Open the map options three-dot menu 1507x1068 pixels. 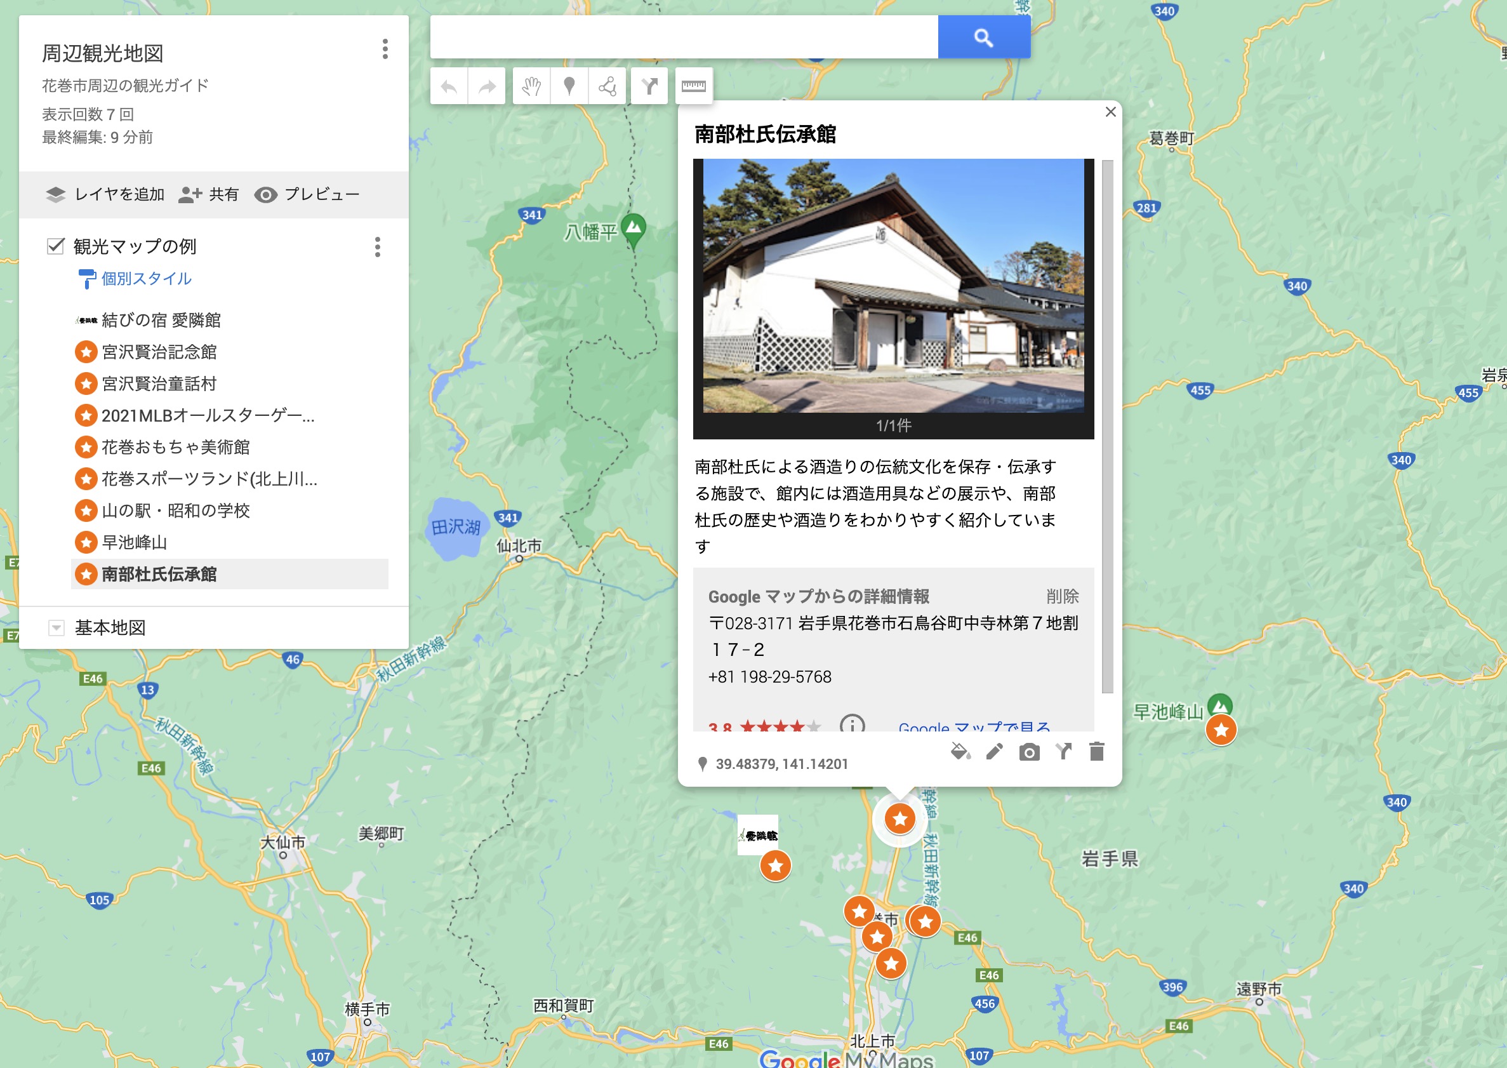[385, 50]
